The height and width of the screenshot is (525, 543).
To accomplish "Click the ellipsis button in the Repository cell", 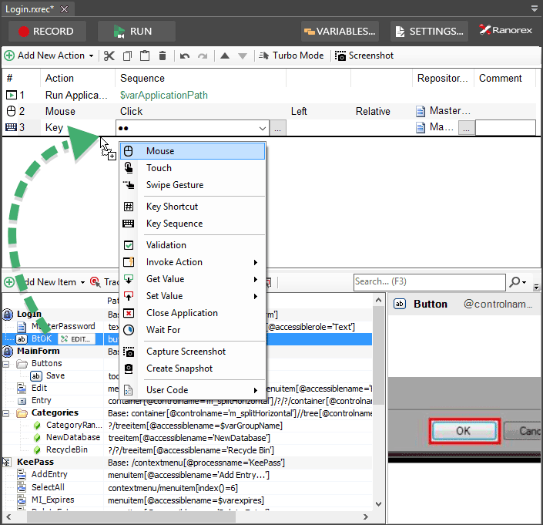I will pyautogui.click(x=466, y=128).
